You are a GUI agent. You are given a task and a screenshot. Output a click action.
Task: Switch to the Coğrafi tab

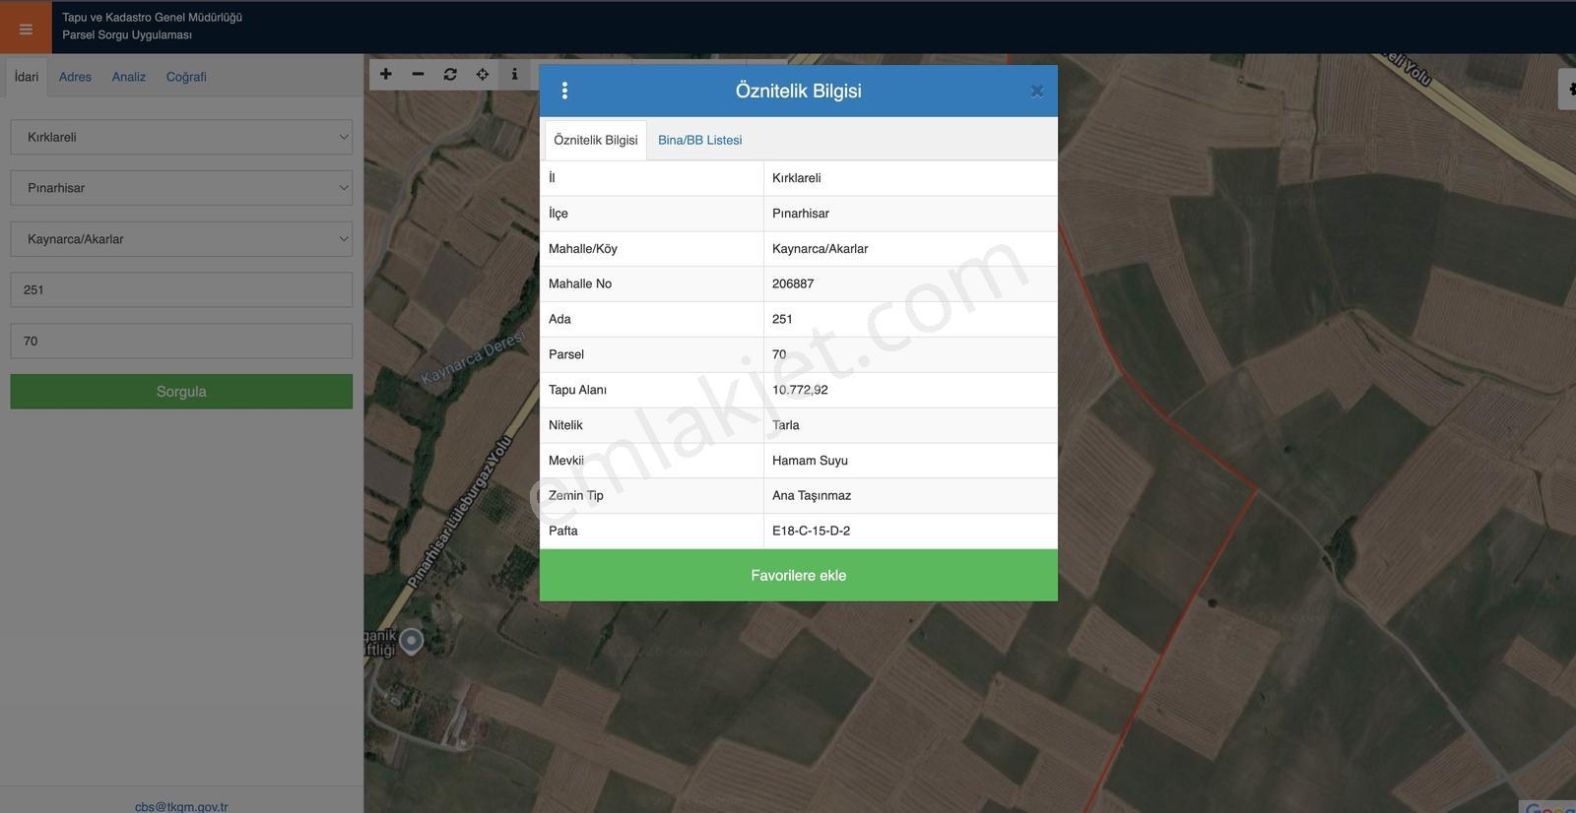[x=186, y=77]
